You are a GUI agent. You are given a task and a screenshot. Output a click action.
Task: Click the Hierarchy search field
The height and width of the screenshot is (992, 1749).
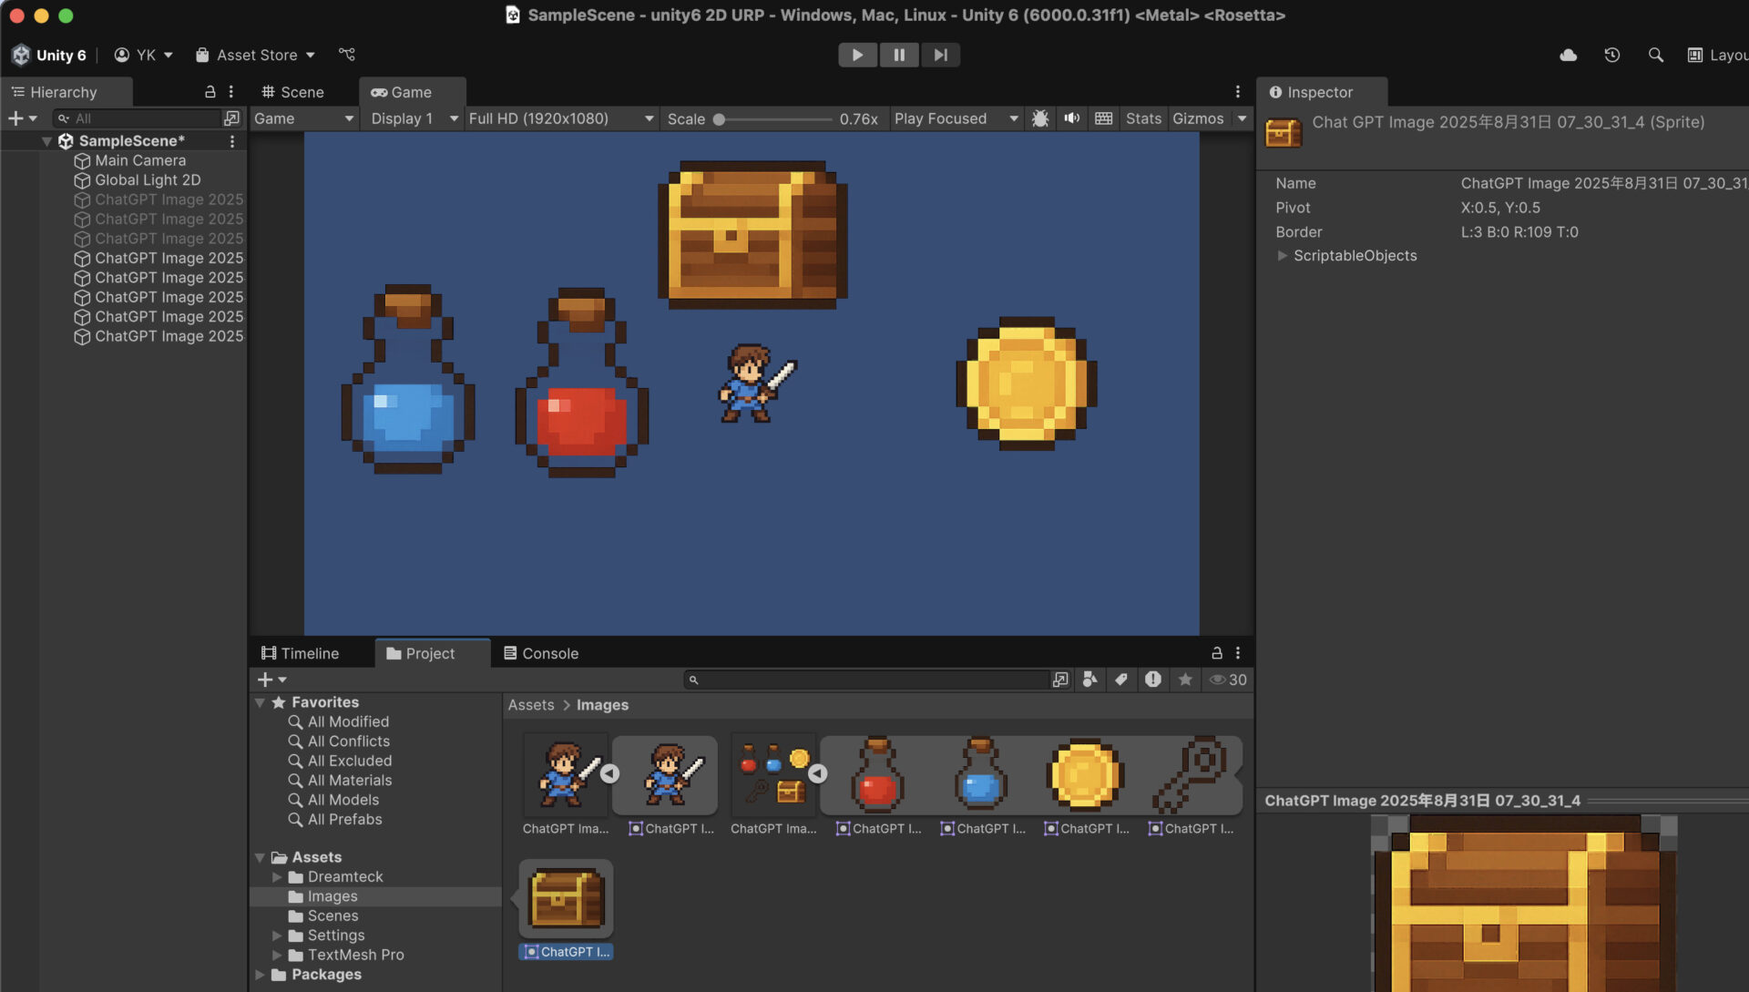pos(137,118)
